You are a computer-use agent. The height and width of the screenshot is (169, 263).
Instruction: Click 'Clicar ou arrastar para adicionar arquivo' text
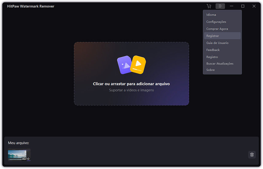131,84
